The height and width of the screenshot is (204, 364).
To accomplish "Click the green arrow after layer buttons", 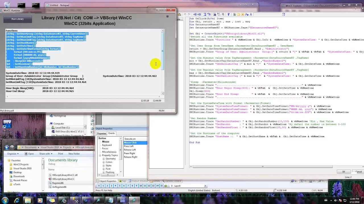I will click(166, 186).
